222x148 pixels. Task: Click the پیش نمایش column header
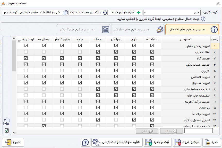[x=62, y=39]
